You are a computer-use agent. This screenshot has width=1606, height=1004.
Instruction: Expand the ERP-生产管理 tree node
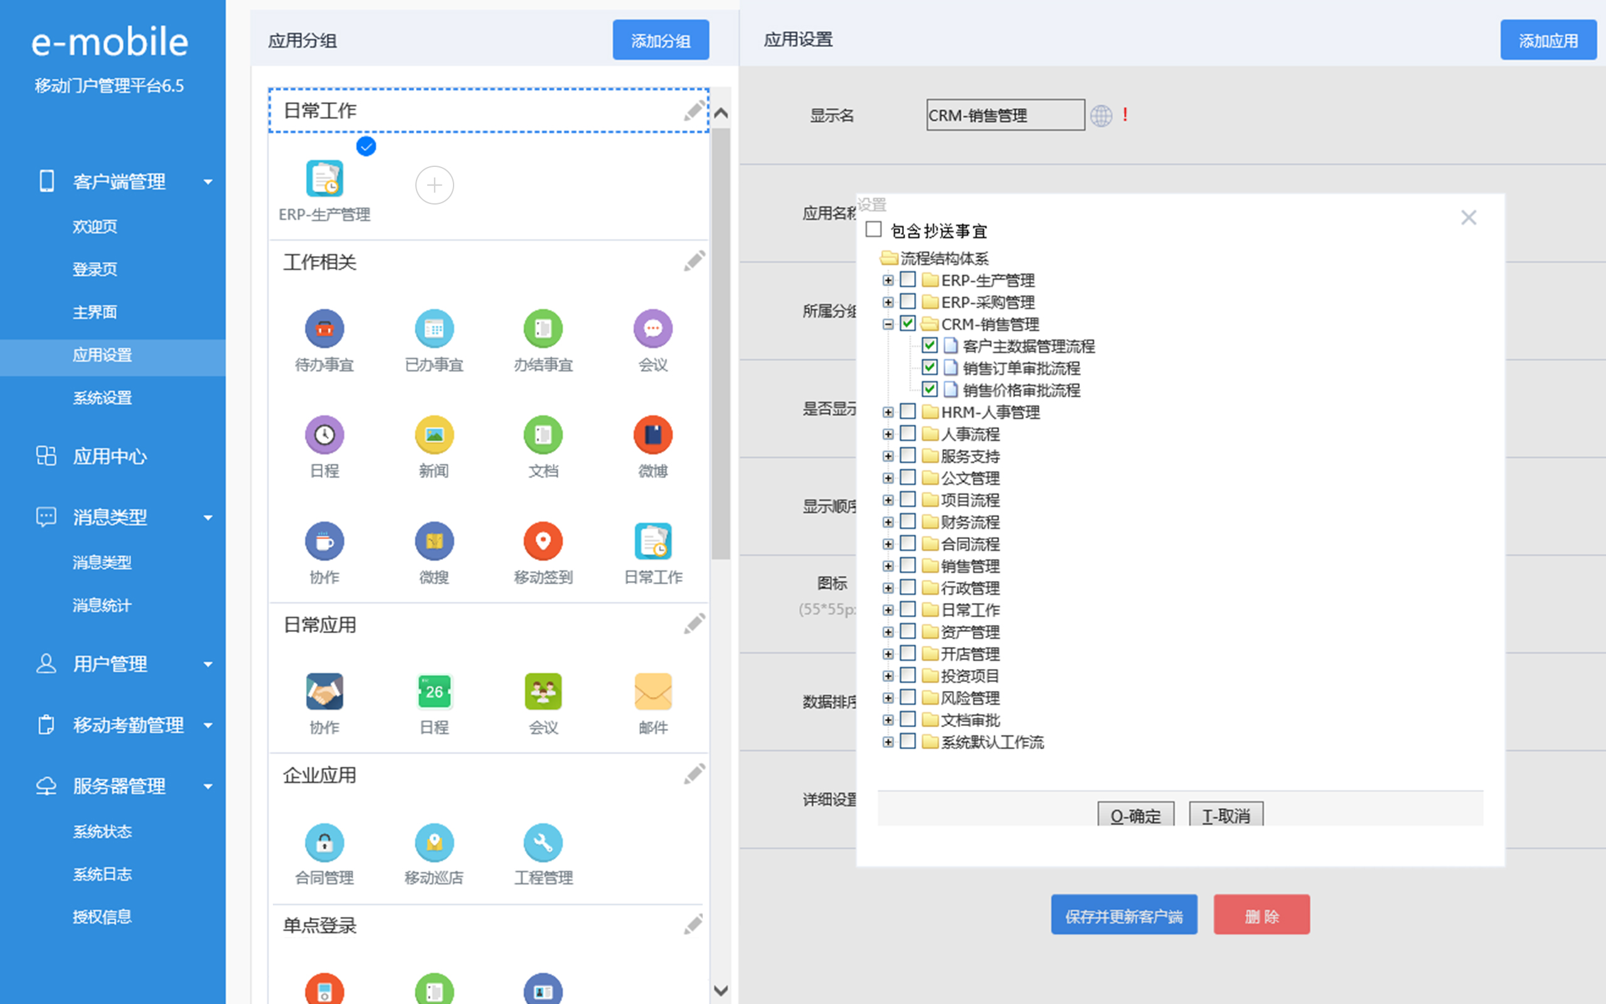coord(888,280)
